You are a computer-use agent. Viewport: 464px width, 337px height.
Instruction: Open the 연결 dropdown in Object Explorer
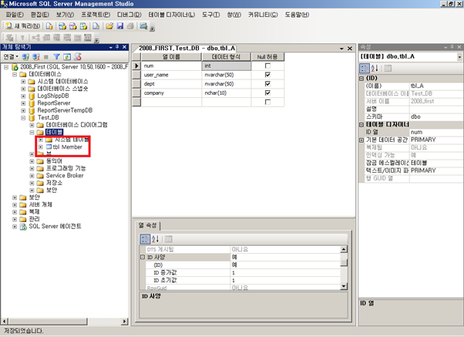click(x=11, y=56)
